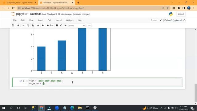The width and height of the screenshot is (197, 111).
Task: Open the Chrome three-dot menu
Action: pyautogui.click(x=194, y=8)
